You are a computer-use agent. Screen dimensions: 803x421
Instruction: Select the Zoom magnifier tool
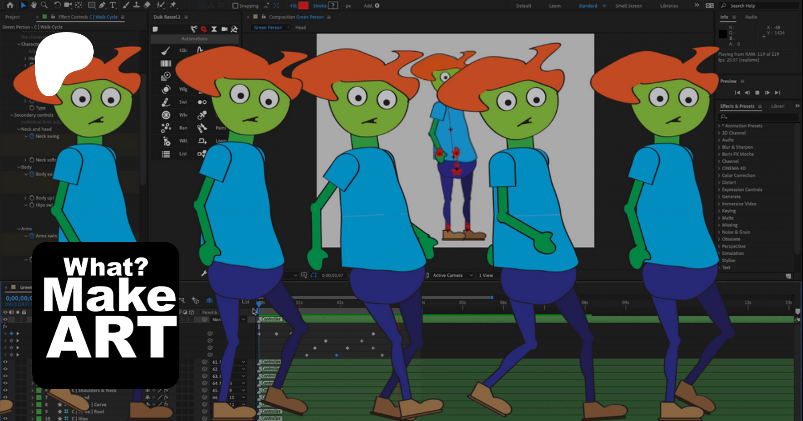click(44, 5)
